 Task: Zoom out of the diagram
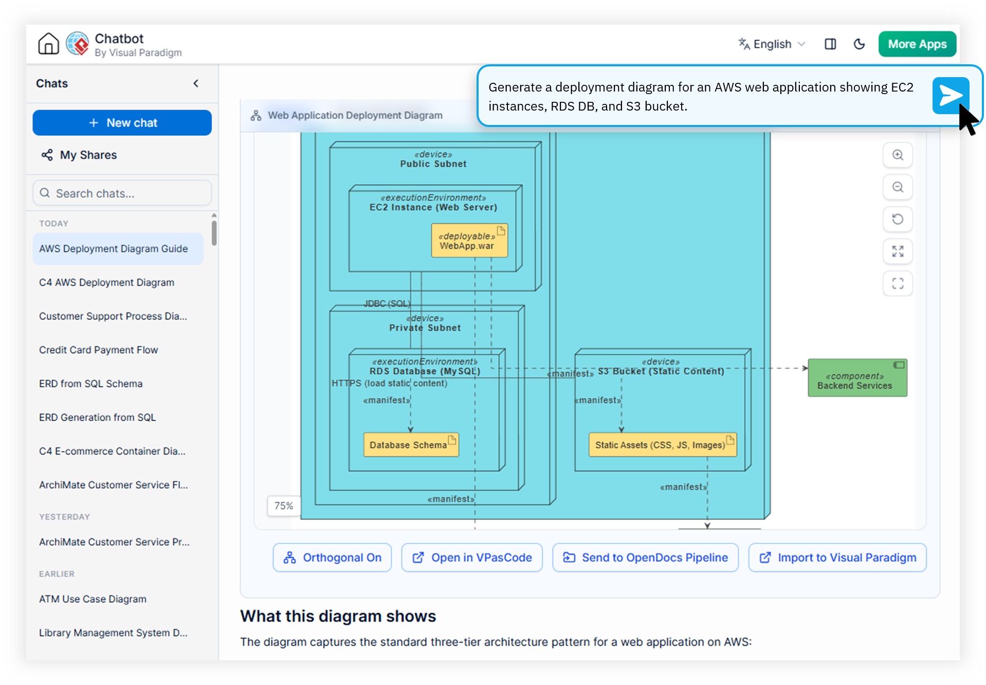coord(898,187)
